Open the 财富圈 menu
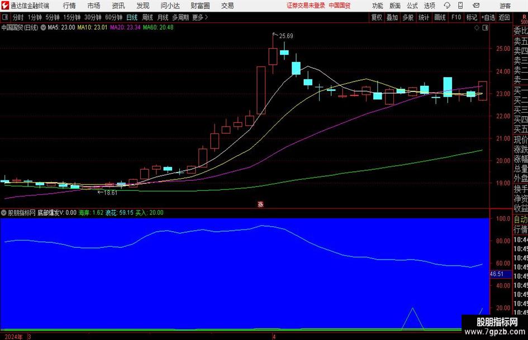 click(x=200, y=6)
